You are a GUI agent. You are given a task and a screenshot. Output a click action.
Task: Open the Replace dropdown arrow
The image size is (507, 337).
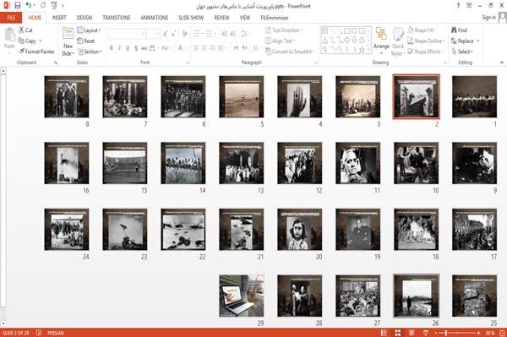tap(477, 41)
